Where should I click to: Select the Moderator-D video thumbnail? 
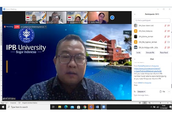click(77, 18)
